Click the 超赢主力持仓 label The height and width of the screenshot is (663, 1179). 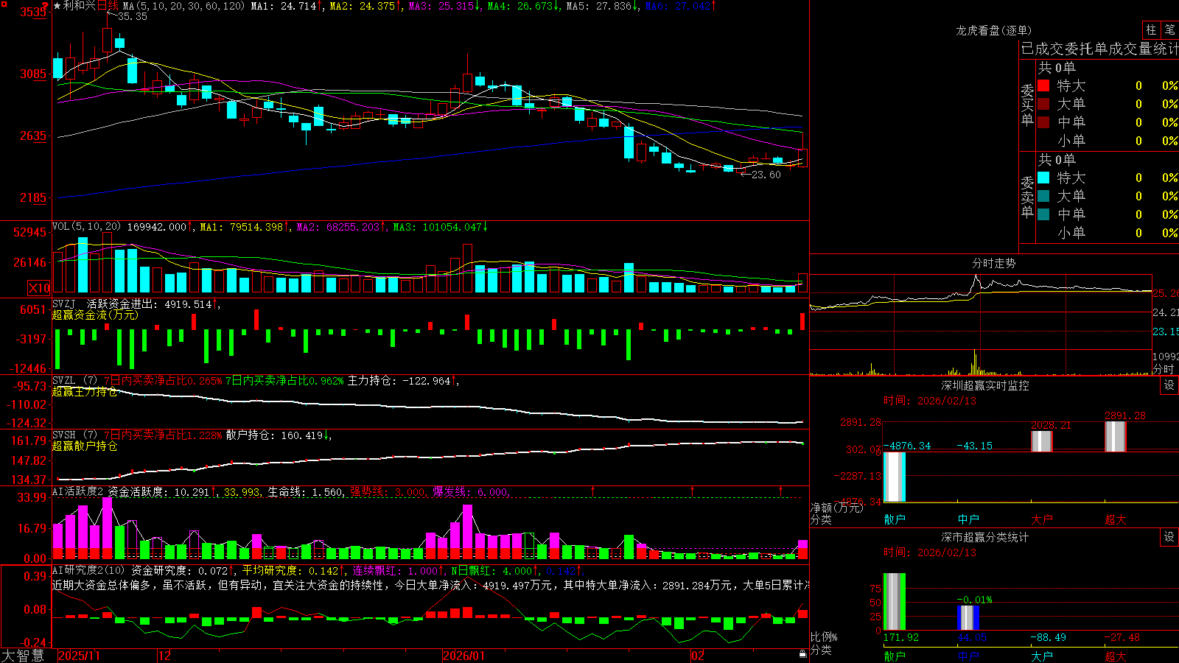pos(85,391)
